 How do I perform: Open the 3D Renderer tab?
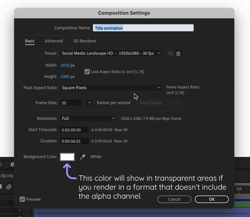point(85,41)
